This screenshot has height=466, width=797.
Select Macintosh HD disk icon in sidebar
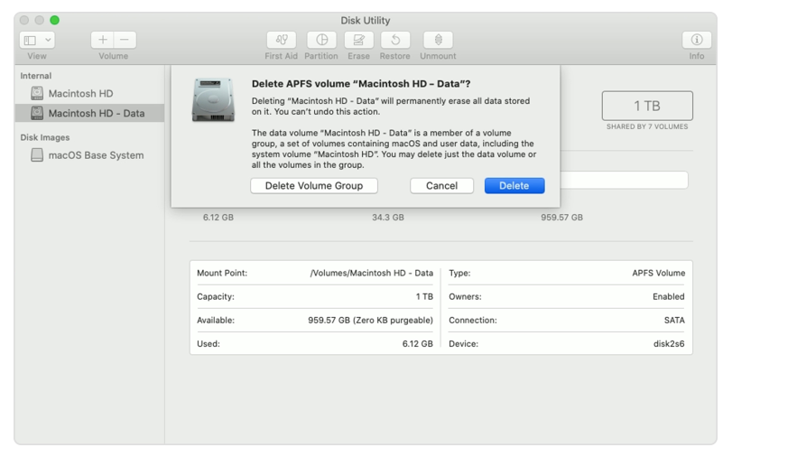click(x=37, y=93)
